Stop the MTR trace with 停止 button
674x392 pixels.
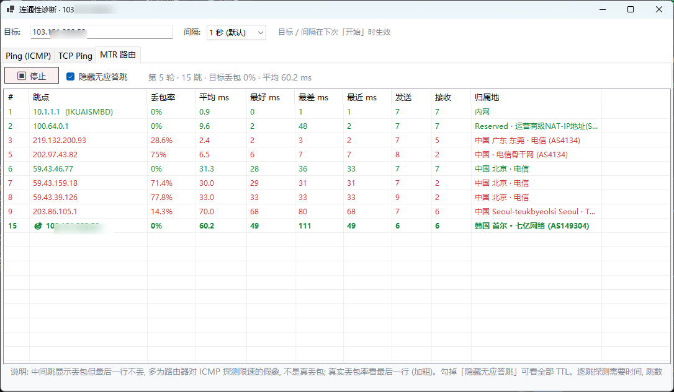point(32,76)
